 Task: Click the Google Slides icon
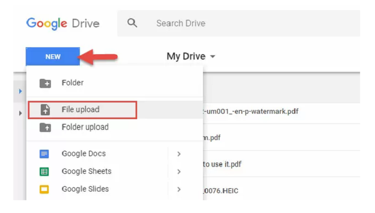pyautogui.click(x=44, y=189)
